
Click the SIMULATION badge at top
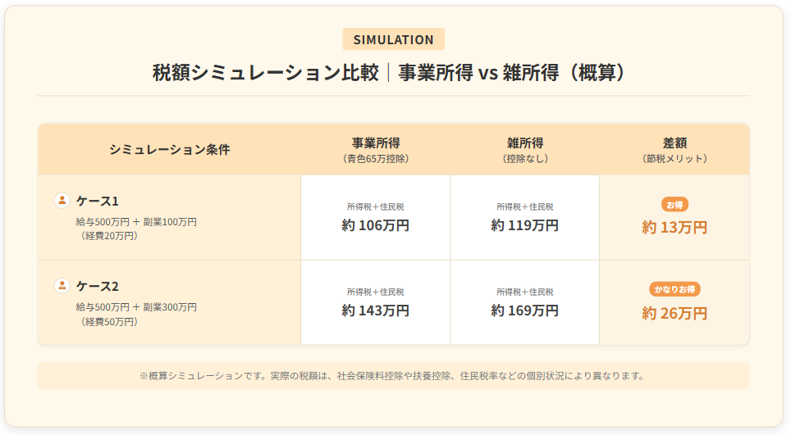394,39
